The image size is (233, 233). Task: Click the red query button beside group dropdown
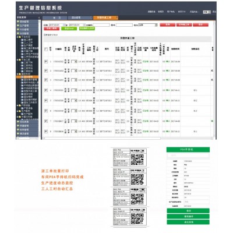tap(168, 25)
